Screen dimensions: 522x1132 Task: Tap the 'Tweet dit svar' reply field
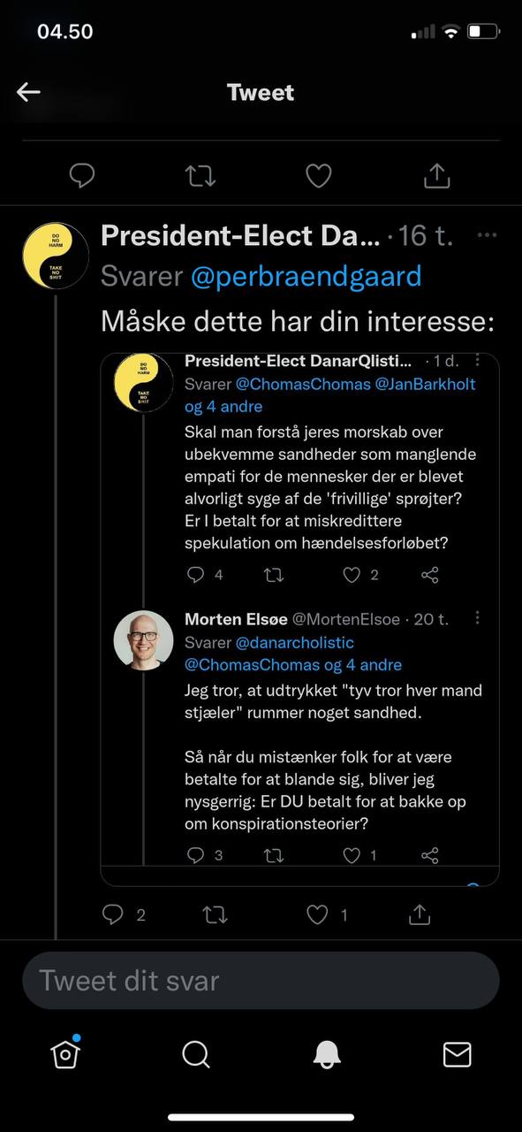[261, 981]
